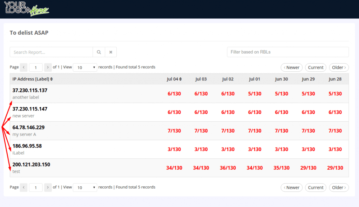359x207 pixels.
Task: Sort results by the Jul 04 column arrows
Action: tap(181, 79)
